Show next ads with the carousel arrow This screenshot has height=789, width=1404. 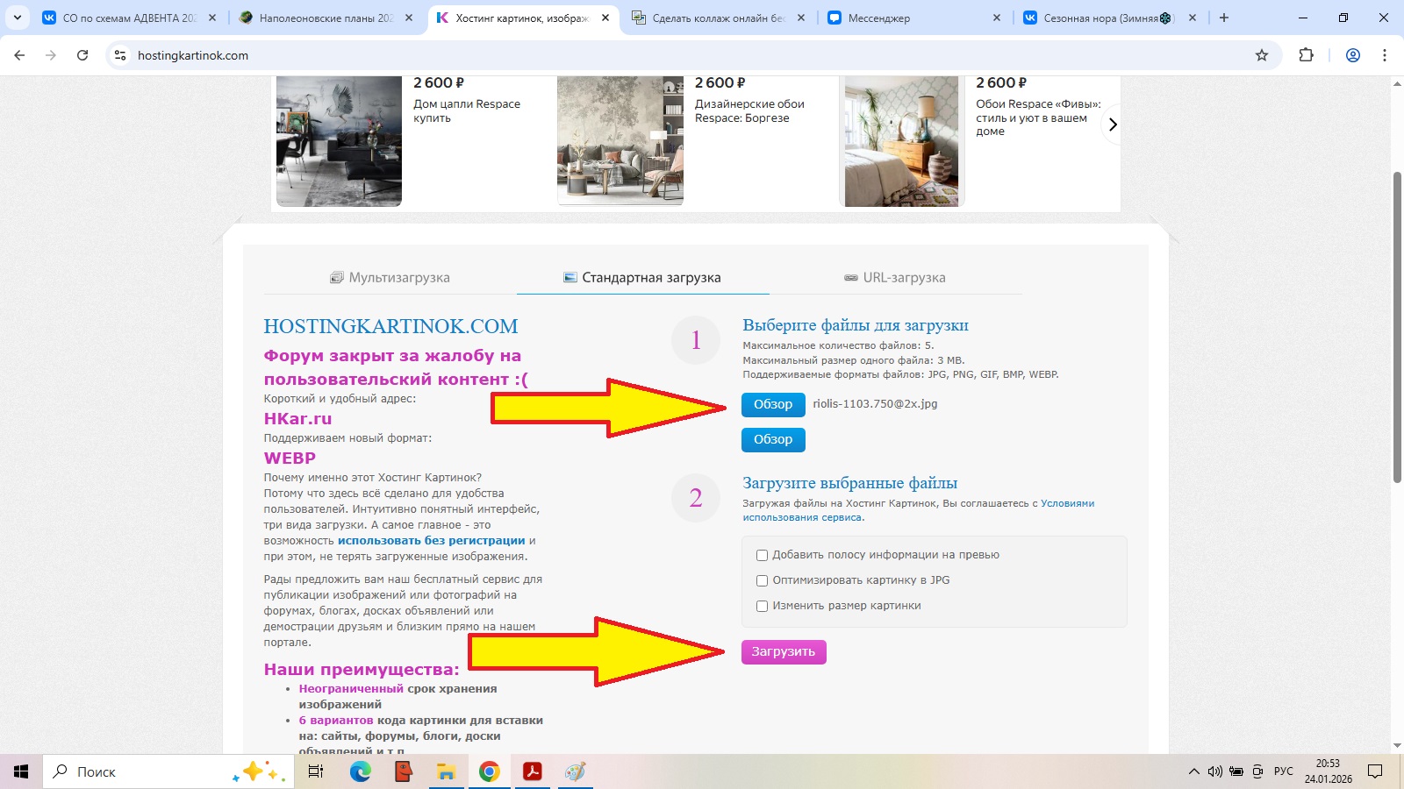point(1113,124)
